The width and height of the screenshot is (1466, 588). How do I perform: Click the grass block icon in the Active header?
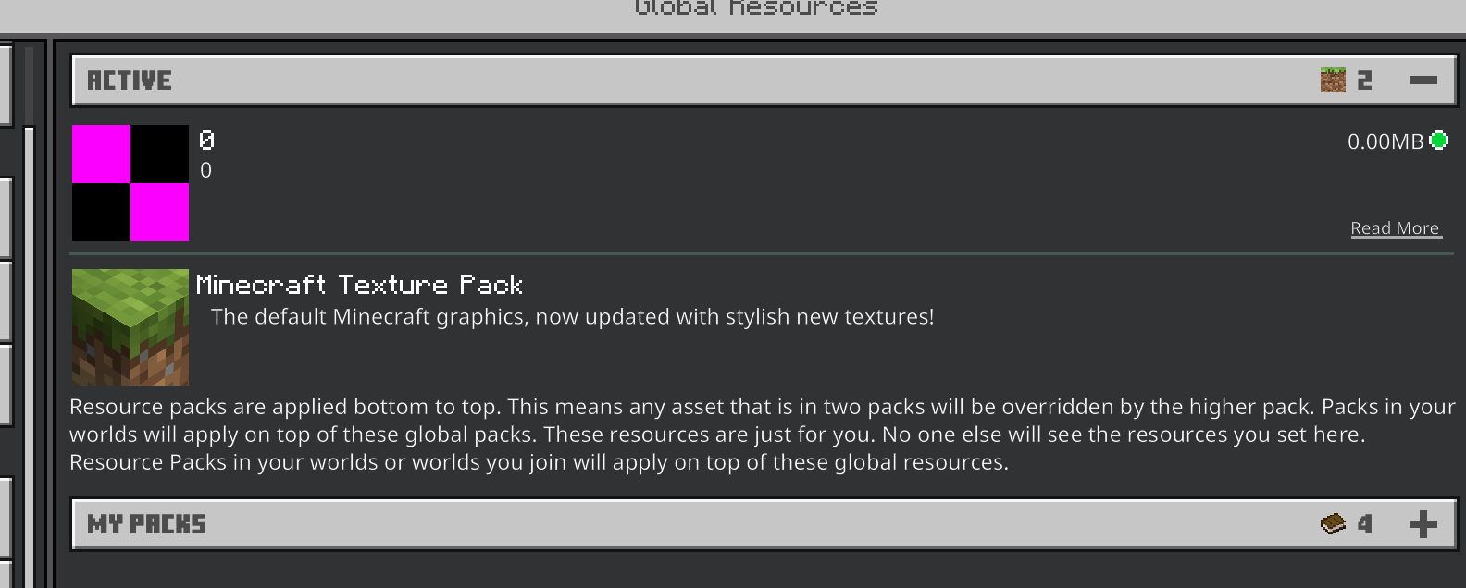(x=1333, y=80)
